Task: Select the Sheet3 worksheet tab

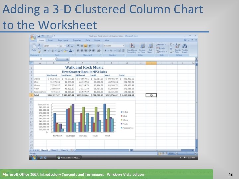Action: click(64, 150)
